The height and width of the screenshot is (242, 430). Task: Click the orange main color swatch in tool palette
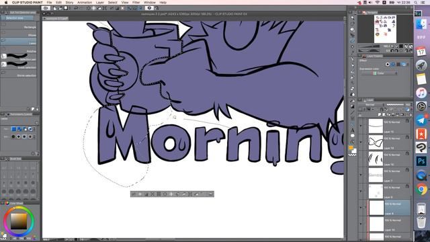351,148
